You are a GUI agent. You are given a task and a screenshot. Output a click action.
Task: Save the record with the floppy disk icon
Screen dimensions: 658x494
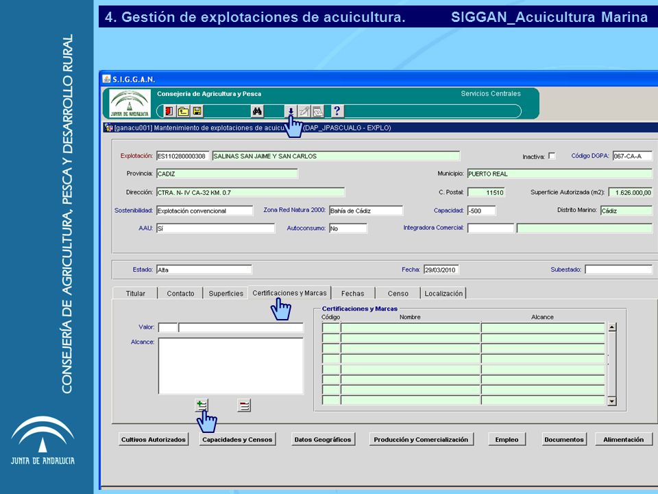click(x=197, y=111)
